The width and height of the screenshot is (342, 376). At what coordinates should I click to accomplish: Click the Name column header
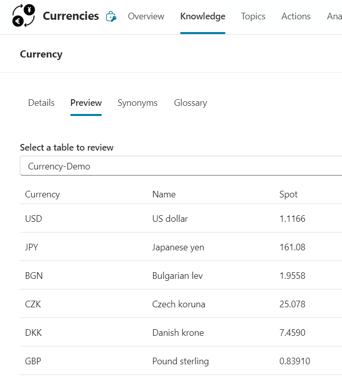[x=164, y=194]
